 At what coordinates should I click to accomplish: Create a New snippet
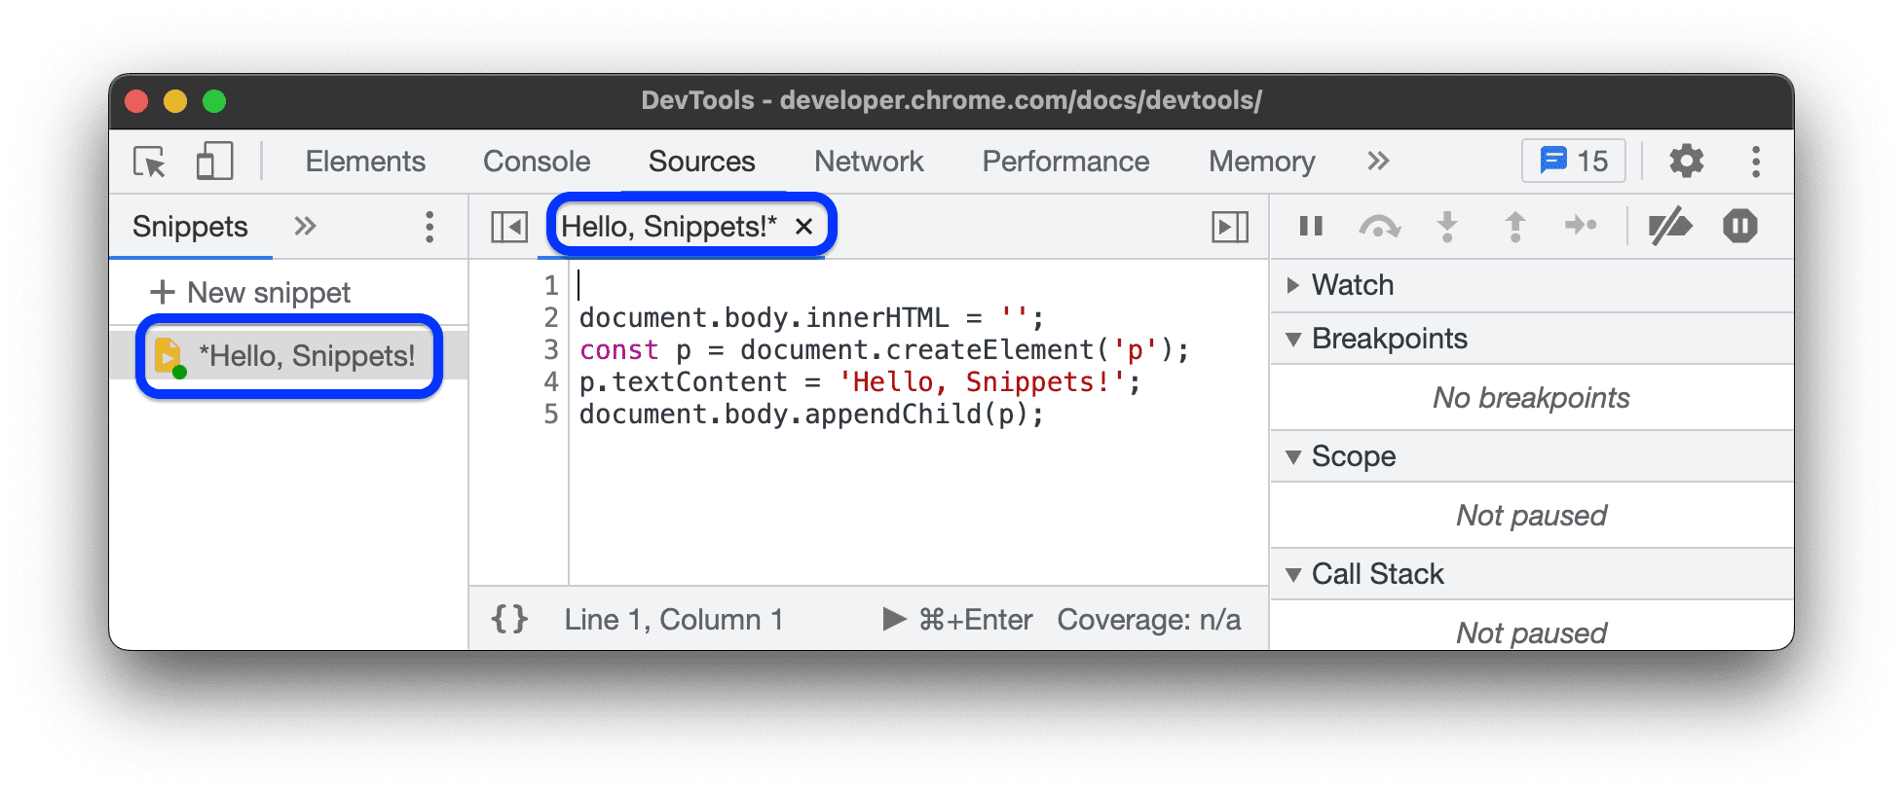[251, 291]
